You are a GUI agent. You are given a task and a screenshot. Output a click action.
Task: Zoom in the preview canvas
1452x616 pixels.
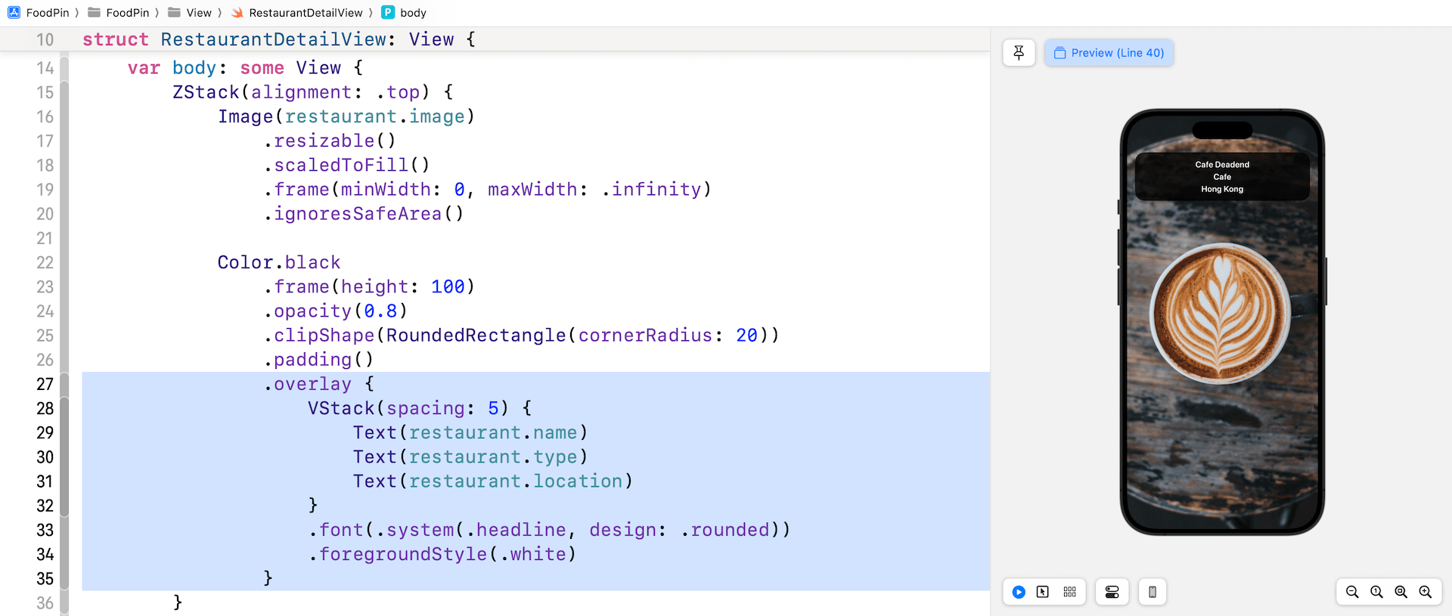point(1425,592)
